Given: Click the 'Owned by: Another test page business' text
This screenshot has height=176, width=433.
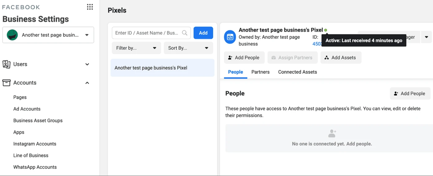Looking at the screenshot, I should pos(269,41).
